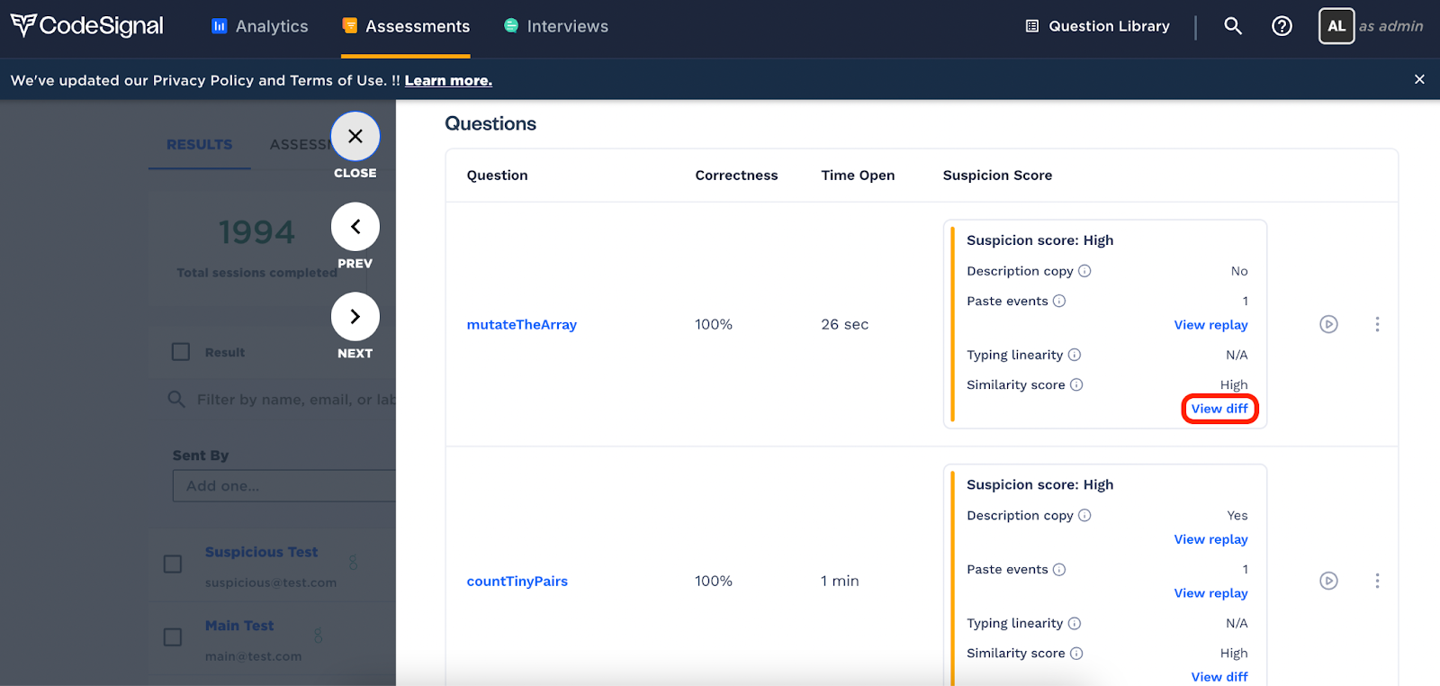Check the Main Test row checkbox
The height and width of the screenshot is (686, 1440).
(x=173, y=637)
